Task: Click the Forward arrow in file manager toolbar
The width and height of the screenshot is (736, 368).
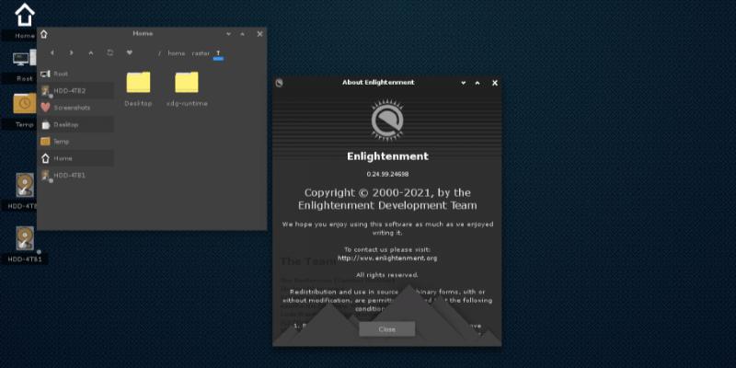Action: pos(72,52)
